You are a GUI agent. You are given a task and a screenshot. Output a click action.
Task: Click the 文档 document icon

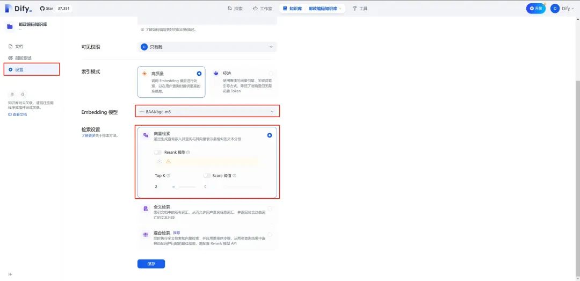click(x=10, y=46)
